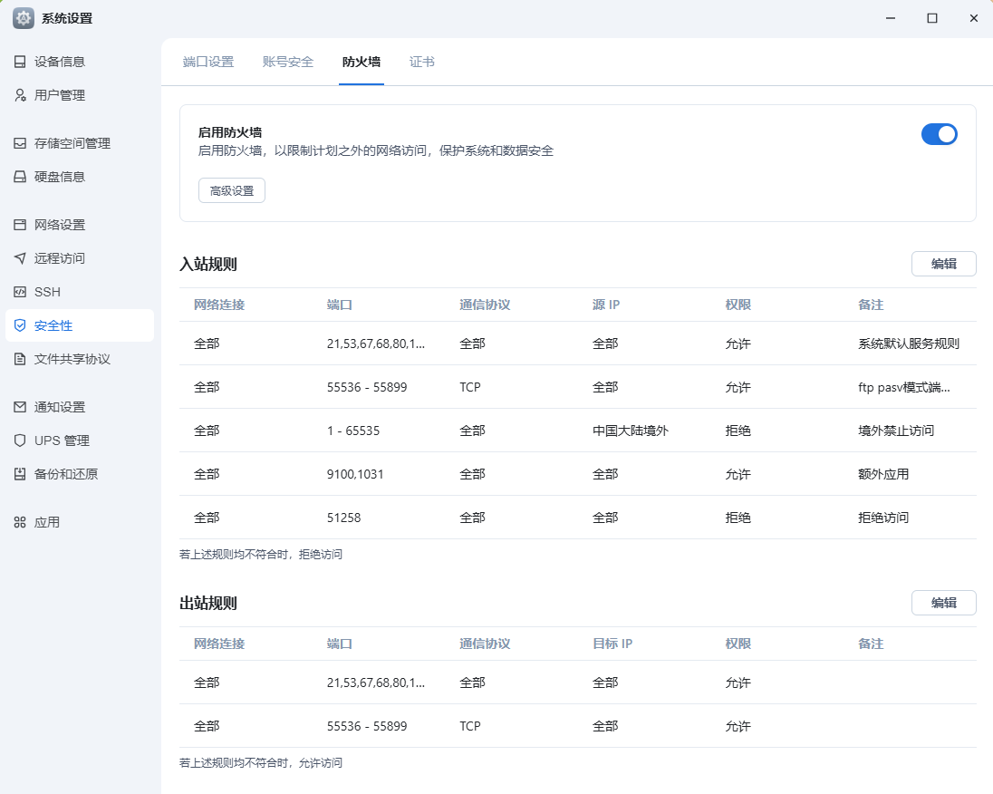
Task: Click the 安全性 shield icon
Action: (x=20, y=325)
